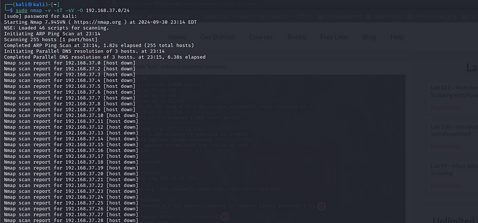Click the globe icon of the Offensive Security bookmark
The width and height of the screenshot is (478, 223).
pyautogui.click(x=410, y=17)
